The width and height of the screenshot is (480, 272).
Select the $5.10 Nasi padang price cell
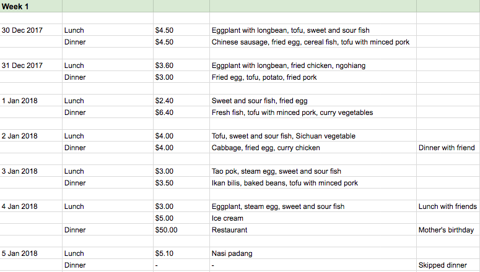[164, 253]
